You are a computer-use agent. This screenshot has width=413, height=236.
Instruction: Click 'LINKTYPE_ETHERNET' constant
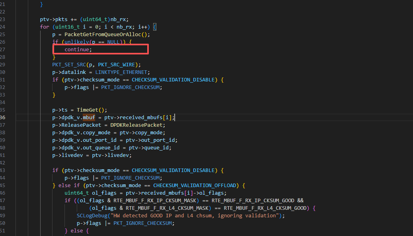point(121,72)
